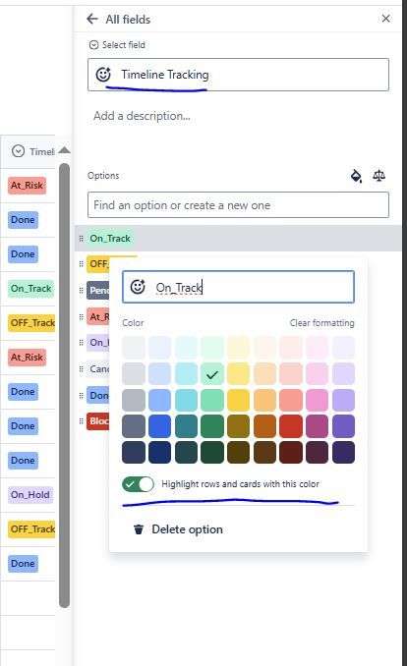407x666 pixels.
Task: Click drag handle of Canc option
Action: pos(81,368)
